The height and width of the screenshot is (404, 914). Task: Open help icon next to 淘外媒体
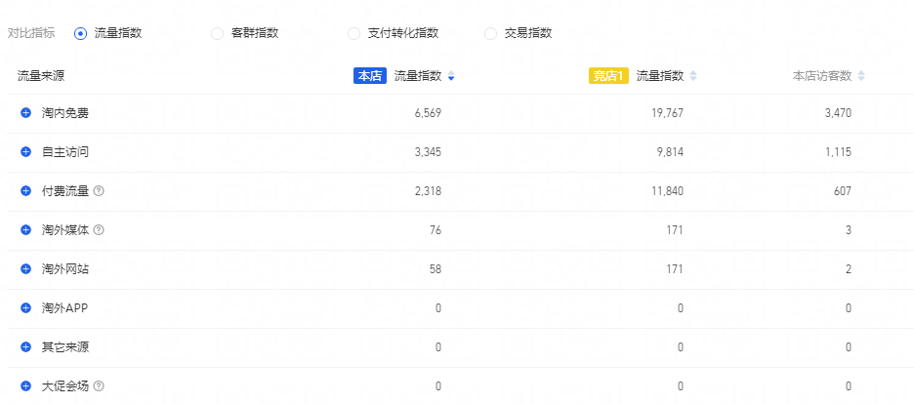pyautogui.click(x=99, y=230)
